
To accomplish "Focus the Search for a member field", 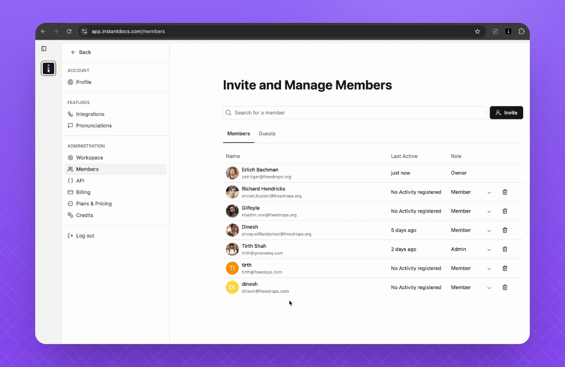I will click(355, 113).
